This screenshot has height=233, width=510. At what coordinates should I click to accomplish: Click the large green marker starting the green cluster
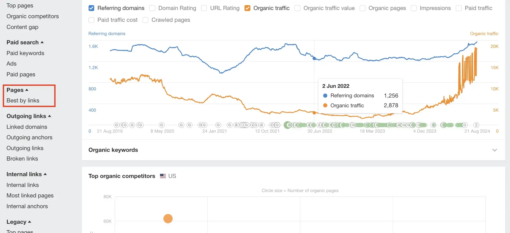pyautogui.click(x=288, y=125)
